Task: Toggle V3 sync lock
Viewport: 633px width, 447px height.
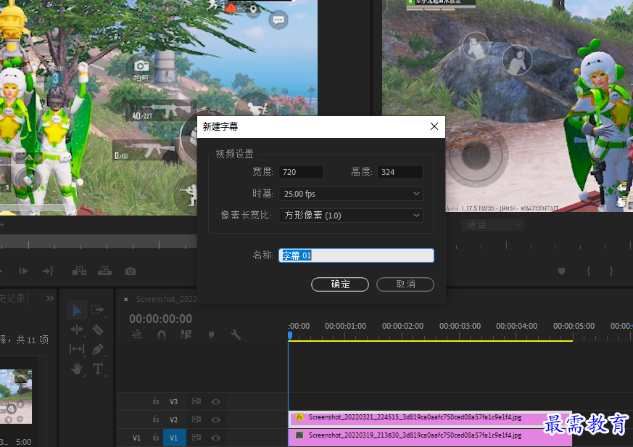Action: 196,401
